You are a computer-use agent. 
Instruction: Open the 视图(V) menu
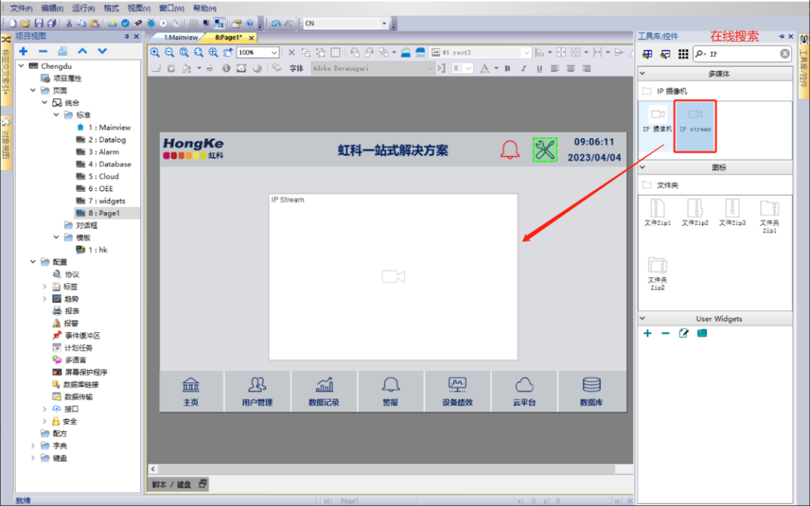139,8
